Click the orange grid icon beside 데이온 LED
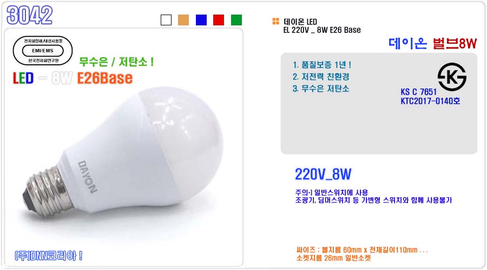This screenshot has width=487, height=270. tap(275, 21)
